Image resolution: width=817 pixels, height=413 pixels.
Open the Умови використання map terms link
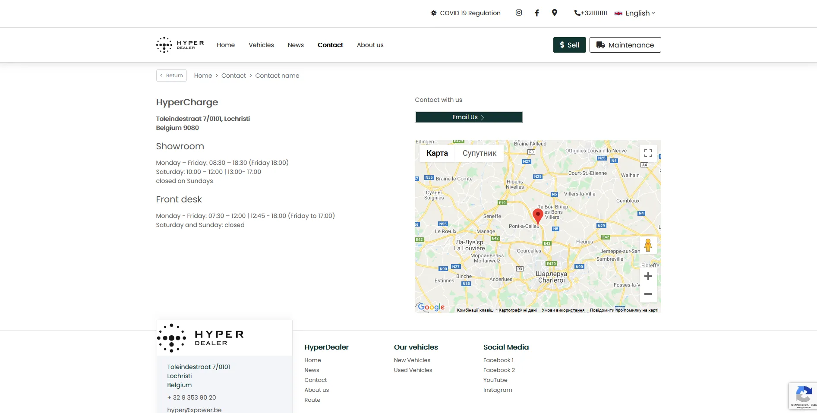tap(563, 310)
